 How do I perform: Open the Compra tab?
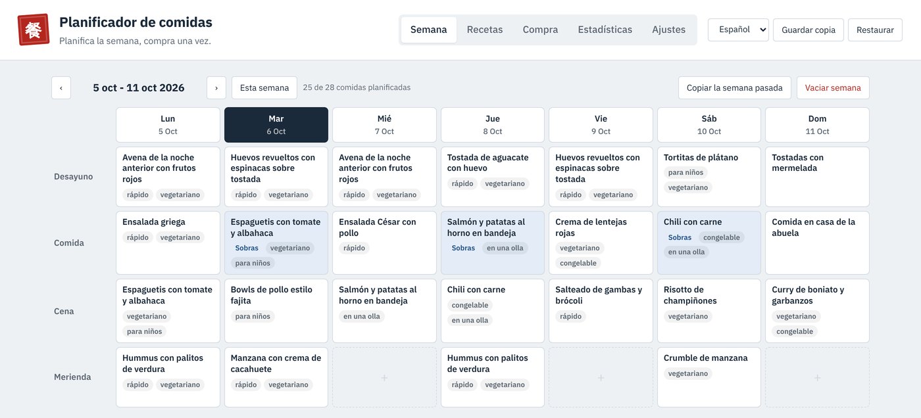pyautogui.click(x=540, y=30)
